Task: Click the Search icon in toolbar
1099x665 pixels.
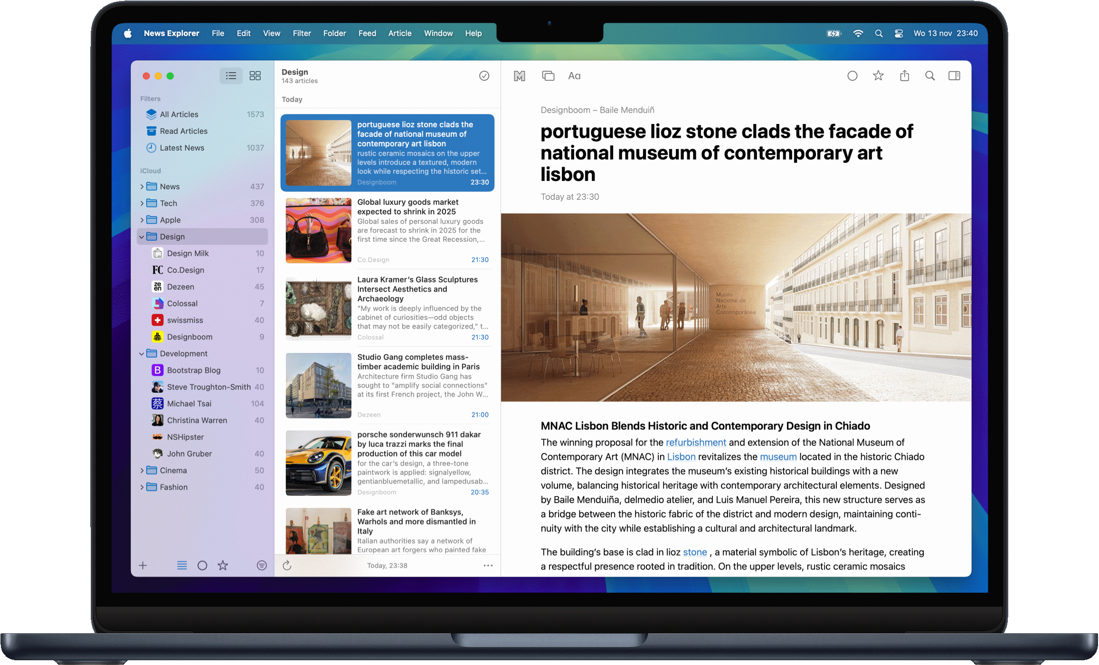Action: click(x=930, y=76)
